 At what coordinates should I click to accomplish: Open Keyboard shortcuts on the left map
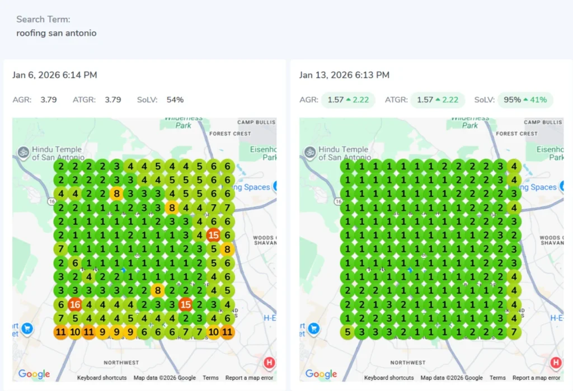pos(102,378)
